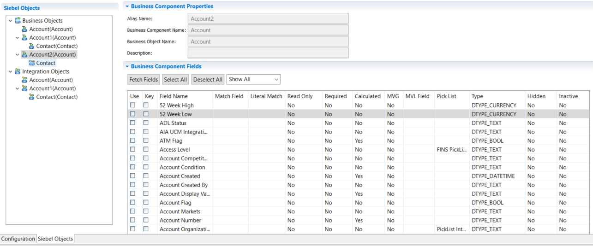Select the Siebel Objects bottom tab
This screenshot has width=593, height=246.
[55, 239]
